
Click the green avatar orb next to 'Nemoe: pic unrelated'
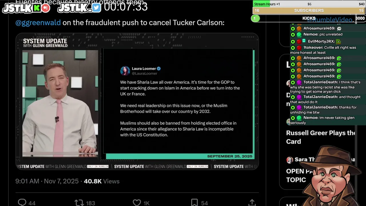[299, 35]
